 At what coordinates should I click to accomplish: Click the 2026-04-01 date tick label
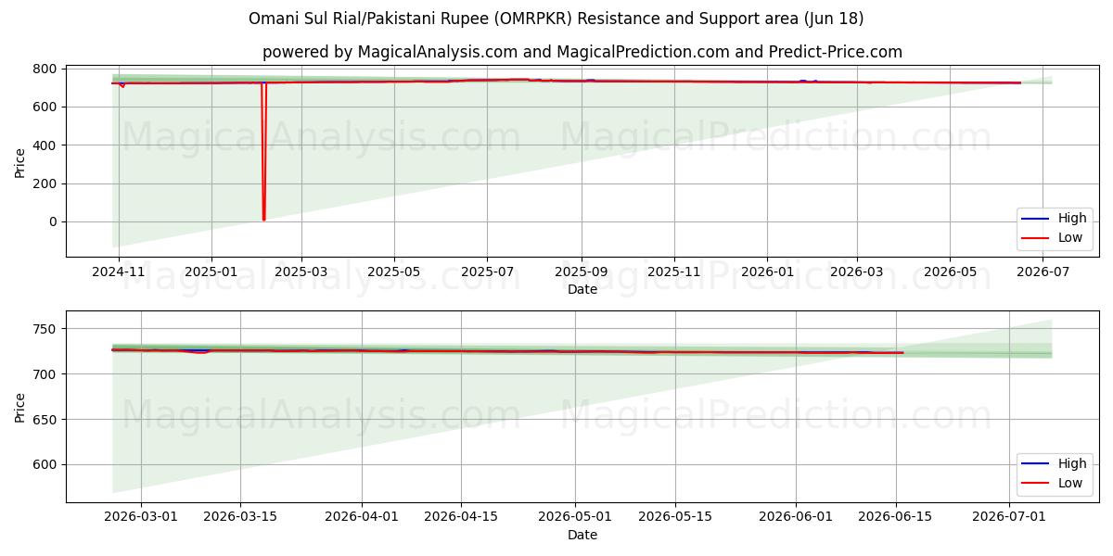[362, 517]
